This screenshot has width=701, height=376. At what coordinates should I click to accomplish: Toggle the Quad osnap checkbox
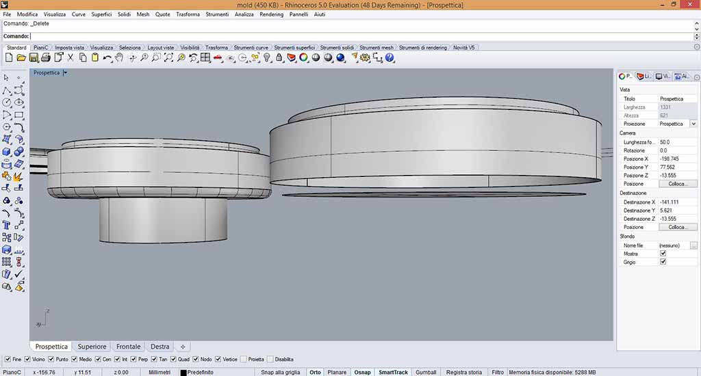click(x=173, y=359)
